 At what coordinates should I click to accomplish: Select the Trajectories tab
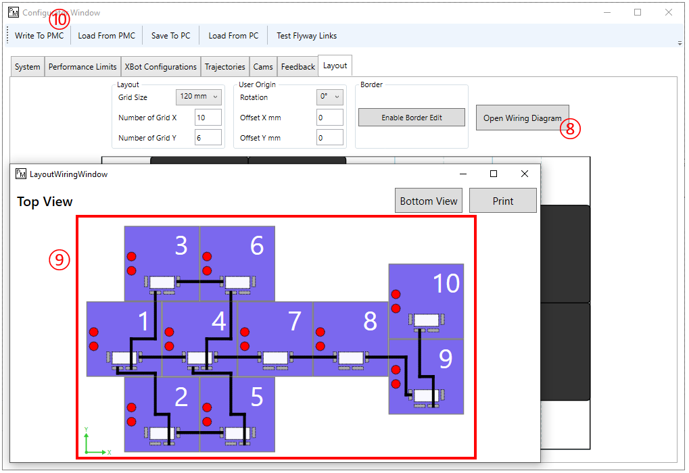(225, 66)
